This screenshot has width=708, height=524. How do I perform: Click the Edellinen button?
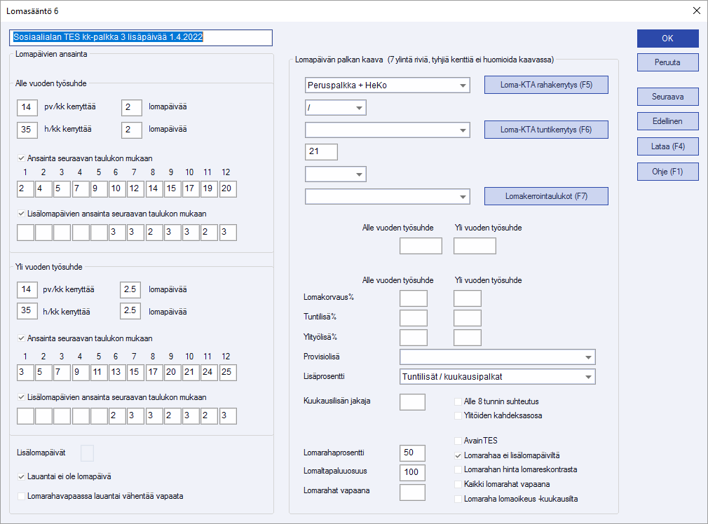pyautogui.click(x=667, y=121)
